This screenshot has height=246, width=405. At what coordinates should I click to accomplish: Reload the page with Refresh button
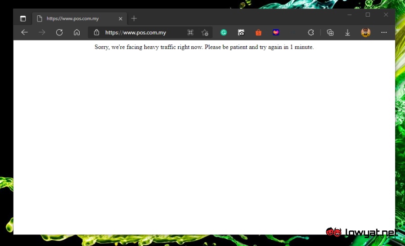[59, 32]
